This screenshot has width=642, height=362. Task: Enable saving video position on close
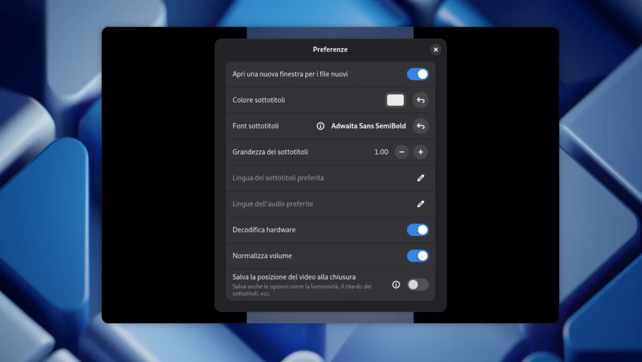417,284
